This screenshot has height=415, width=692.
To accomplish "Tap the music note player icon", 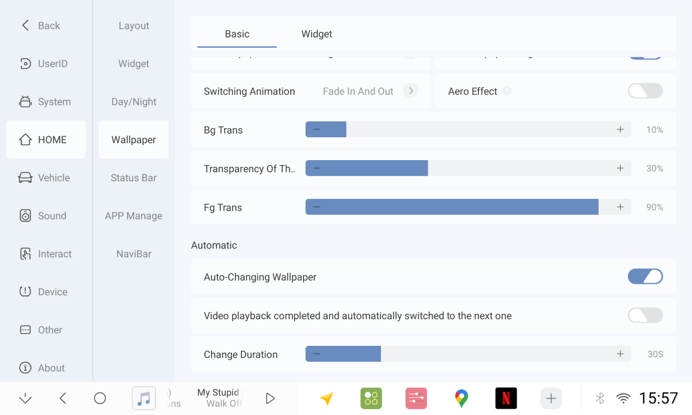I will coord(144,398).
